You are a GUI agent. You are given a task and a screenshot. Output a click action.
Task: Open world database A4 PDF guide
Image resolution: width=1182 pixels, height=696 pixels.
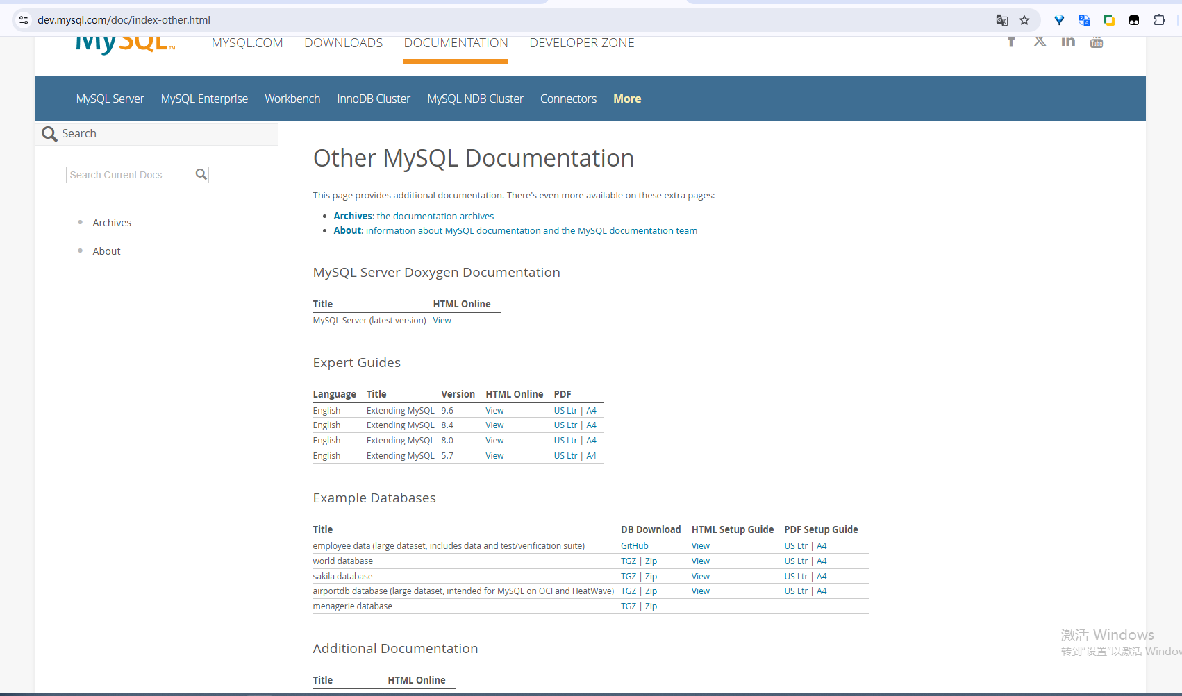[x=822, y=561]
